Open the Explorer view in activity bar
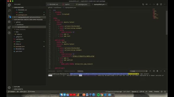Image resolution: width=174 pixels, height=97 pixels. [x=9, y=5]
